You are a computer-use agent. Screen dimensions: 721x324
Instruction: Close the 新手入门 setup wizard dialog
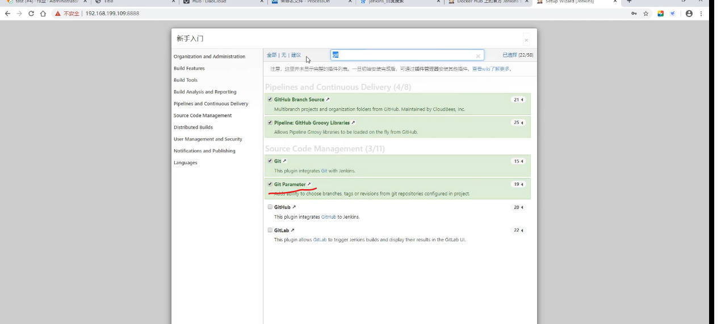point(526,40)
